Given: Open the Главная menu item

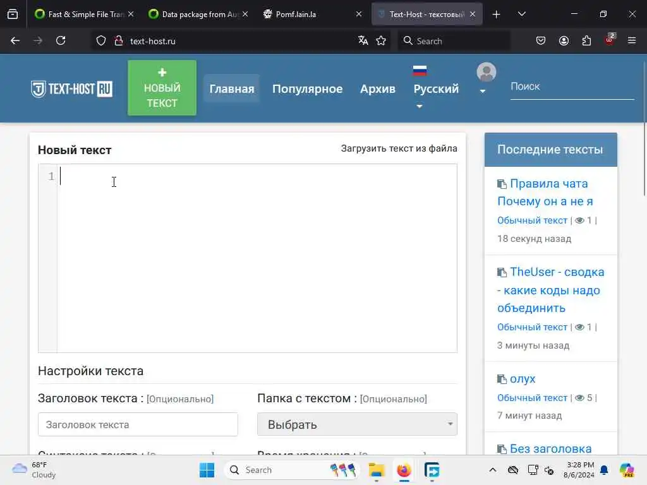Looking at the screenshot, I should coord(231,88).
